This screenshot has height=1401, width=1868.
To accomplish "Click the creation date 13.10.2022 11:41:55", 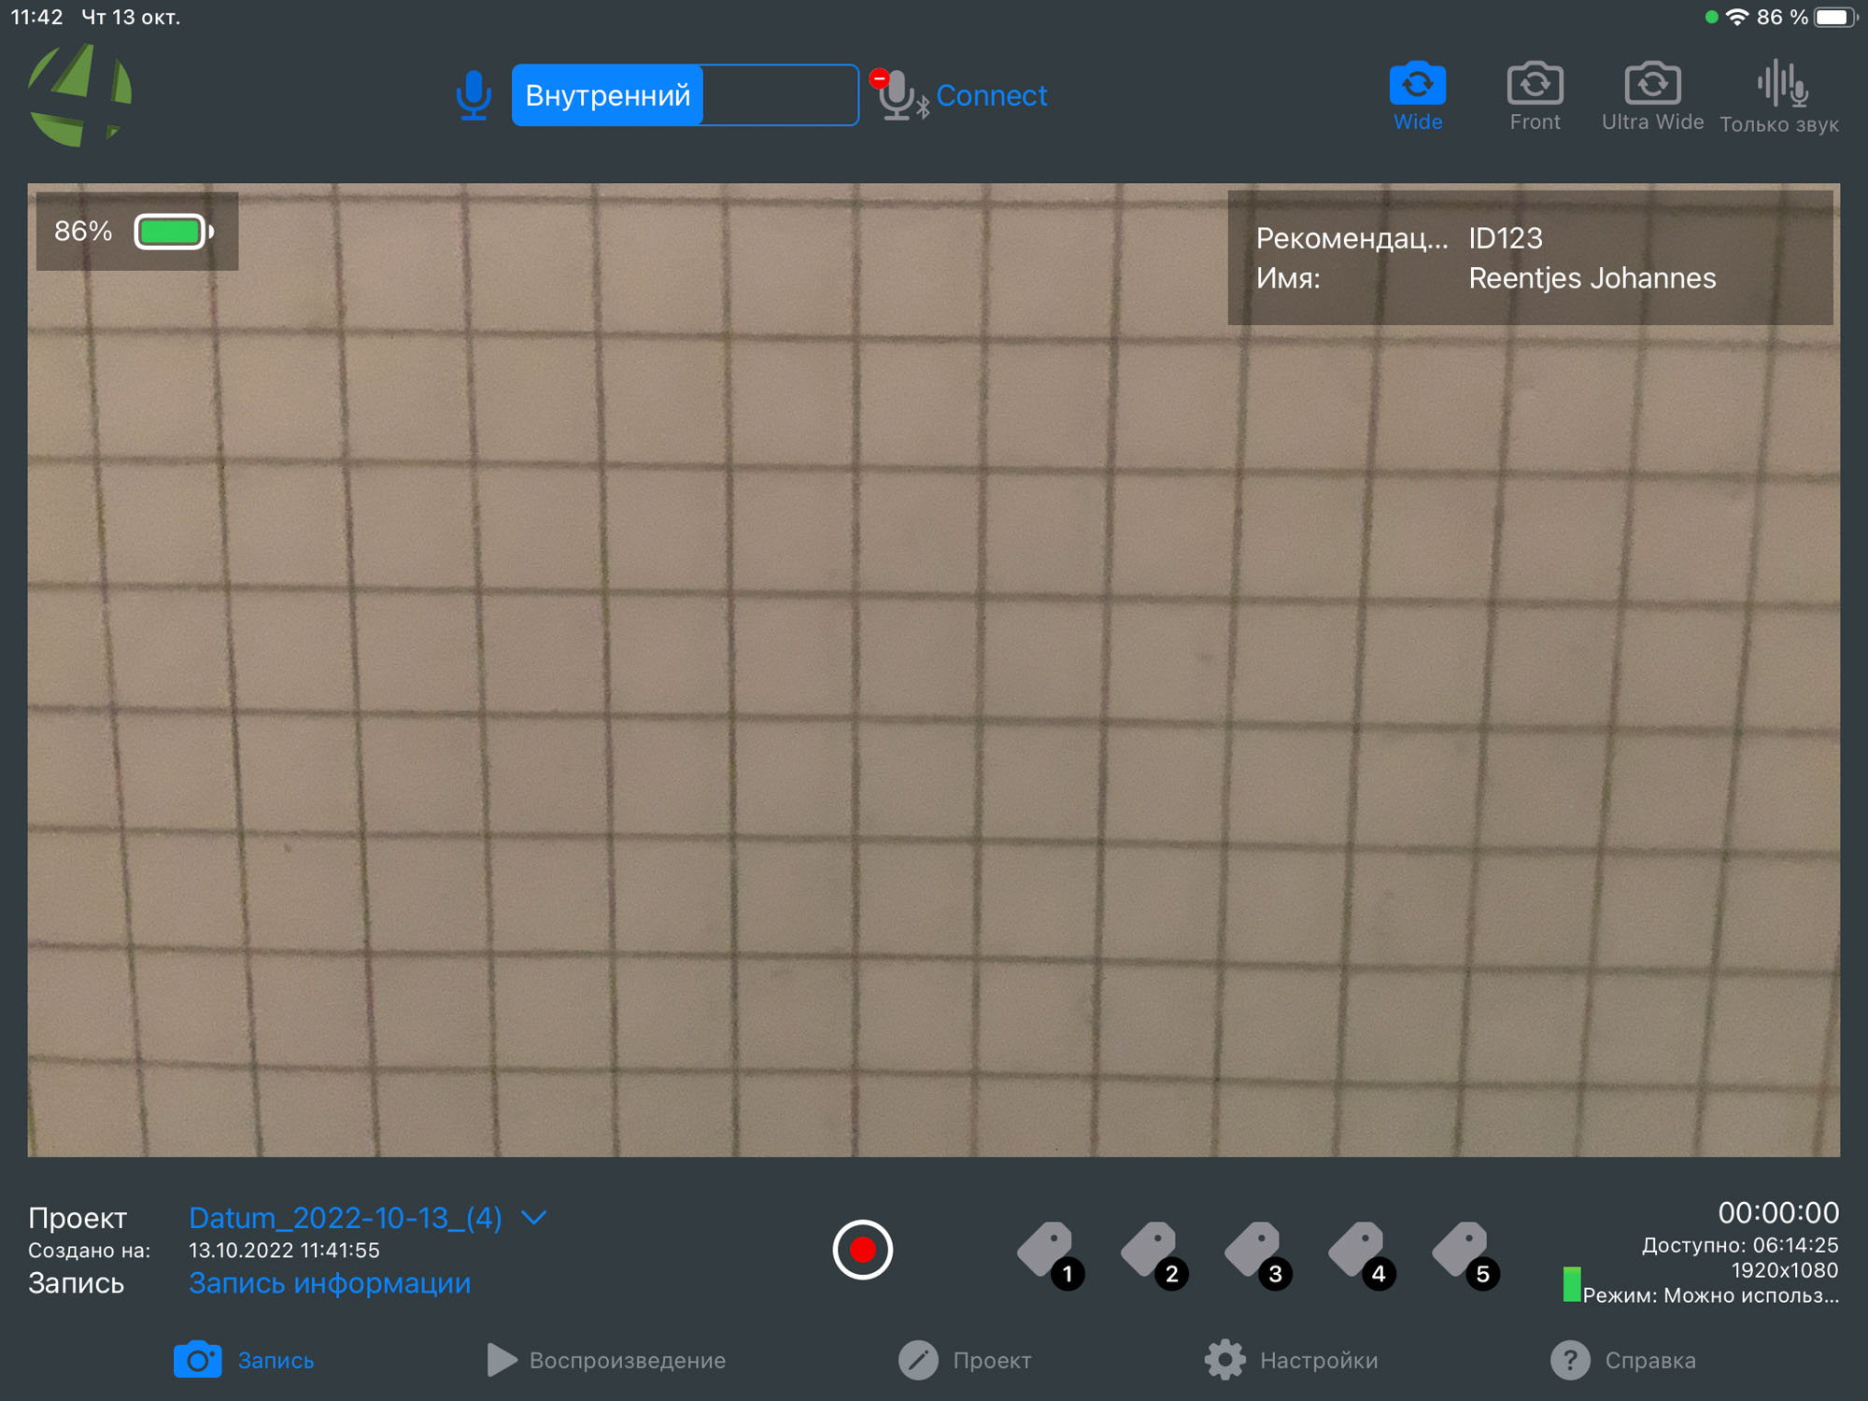I will click(x=284, y=1251).
